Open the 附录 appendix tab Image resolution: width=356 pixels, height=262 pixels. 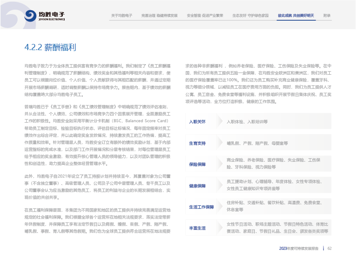click(x=327, y=15)
